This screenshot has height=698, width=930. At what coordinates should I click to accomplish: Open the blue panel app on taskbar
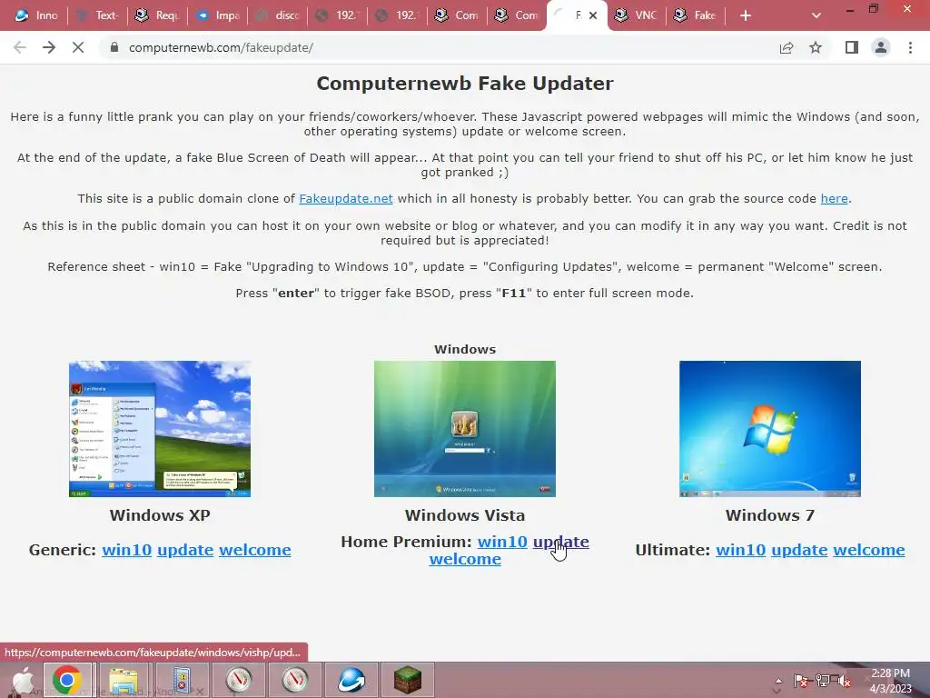tap(182, 680)
